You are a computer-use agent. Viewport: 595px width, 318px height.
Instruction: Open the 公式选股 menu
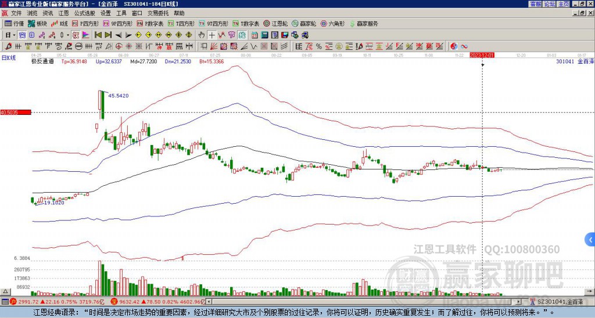coord(85,13)
